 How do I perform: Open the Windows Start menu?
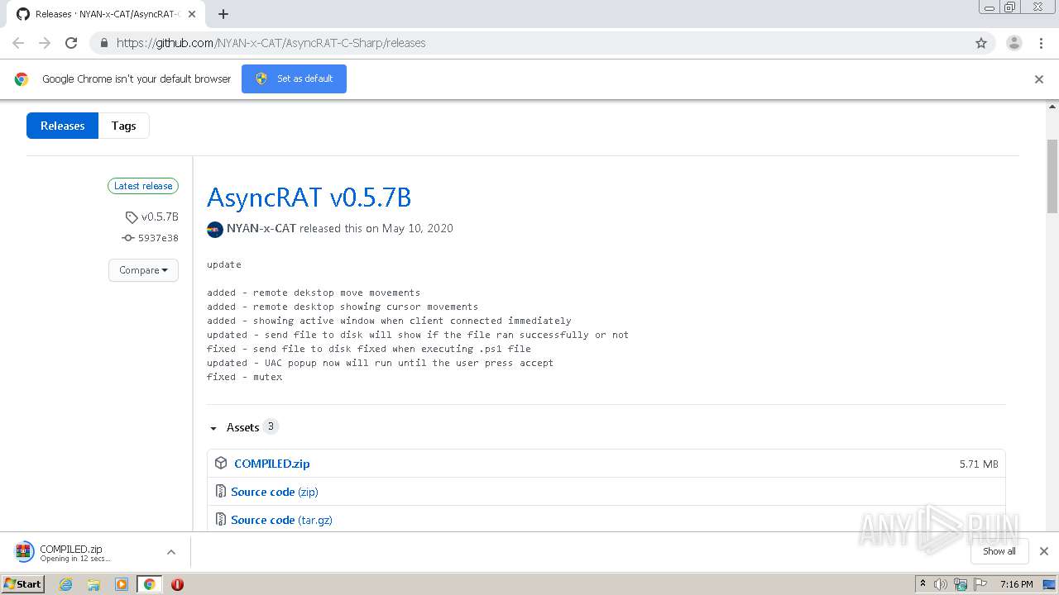click(23, 583)
